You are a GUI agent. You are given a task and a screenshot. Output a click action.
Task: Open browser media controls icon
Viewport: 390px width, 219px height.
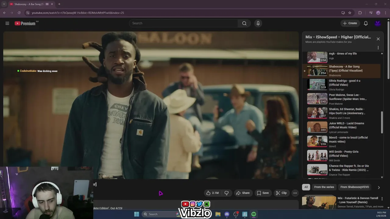point(371,13)
